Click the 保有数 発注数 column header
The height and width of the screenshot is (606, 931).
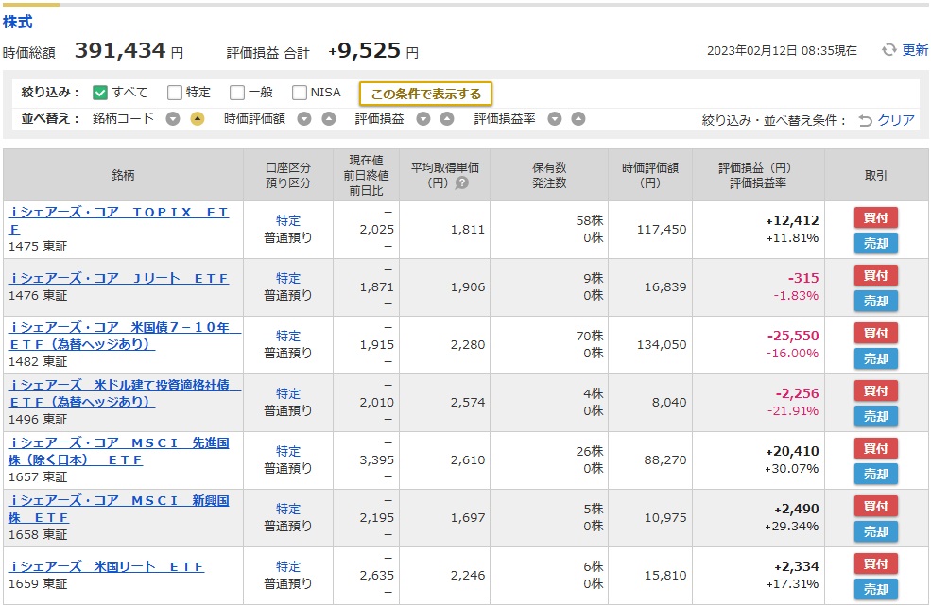pyautogui.click(x=549, y=175)
